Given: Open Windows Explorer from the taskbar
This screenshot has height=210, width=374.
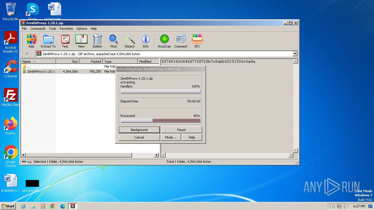Looking at the screenshot, I should (33, 206).
